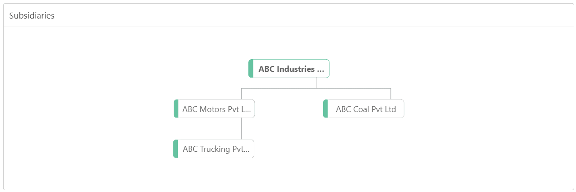Screen dimensions: 576x192
Task: Open the ABC Motors Pvt subsidiary node
Action: [x=216, y=109]
